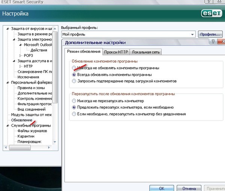Select Вид соединений tree item

tap(31, 109)
